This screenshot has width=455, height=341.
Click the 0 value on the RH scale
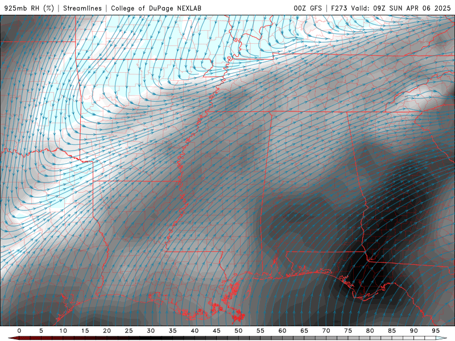tap(19, 331)
